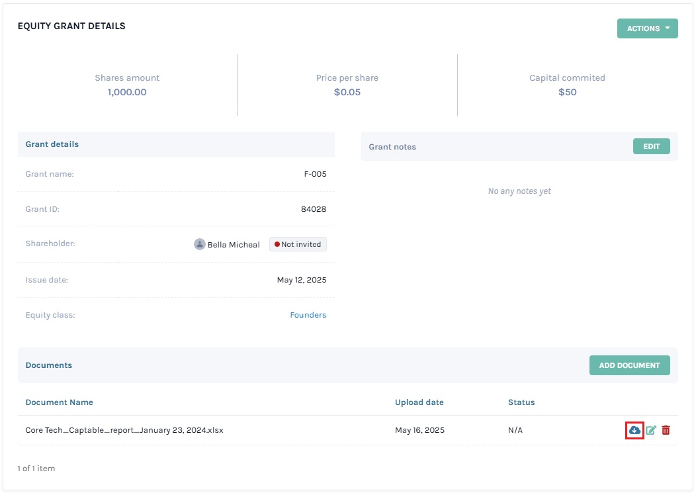694x493 pixels.
Task: Click the Grant ID value 84028
Action: (x=314, y=209)
